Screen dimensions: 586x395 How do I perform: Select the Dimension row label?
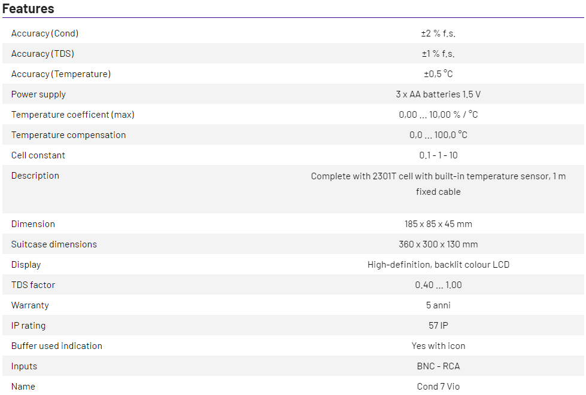click(33, 224)
